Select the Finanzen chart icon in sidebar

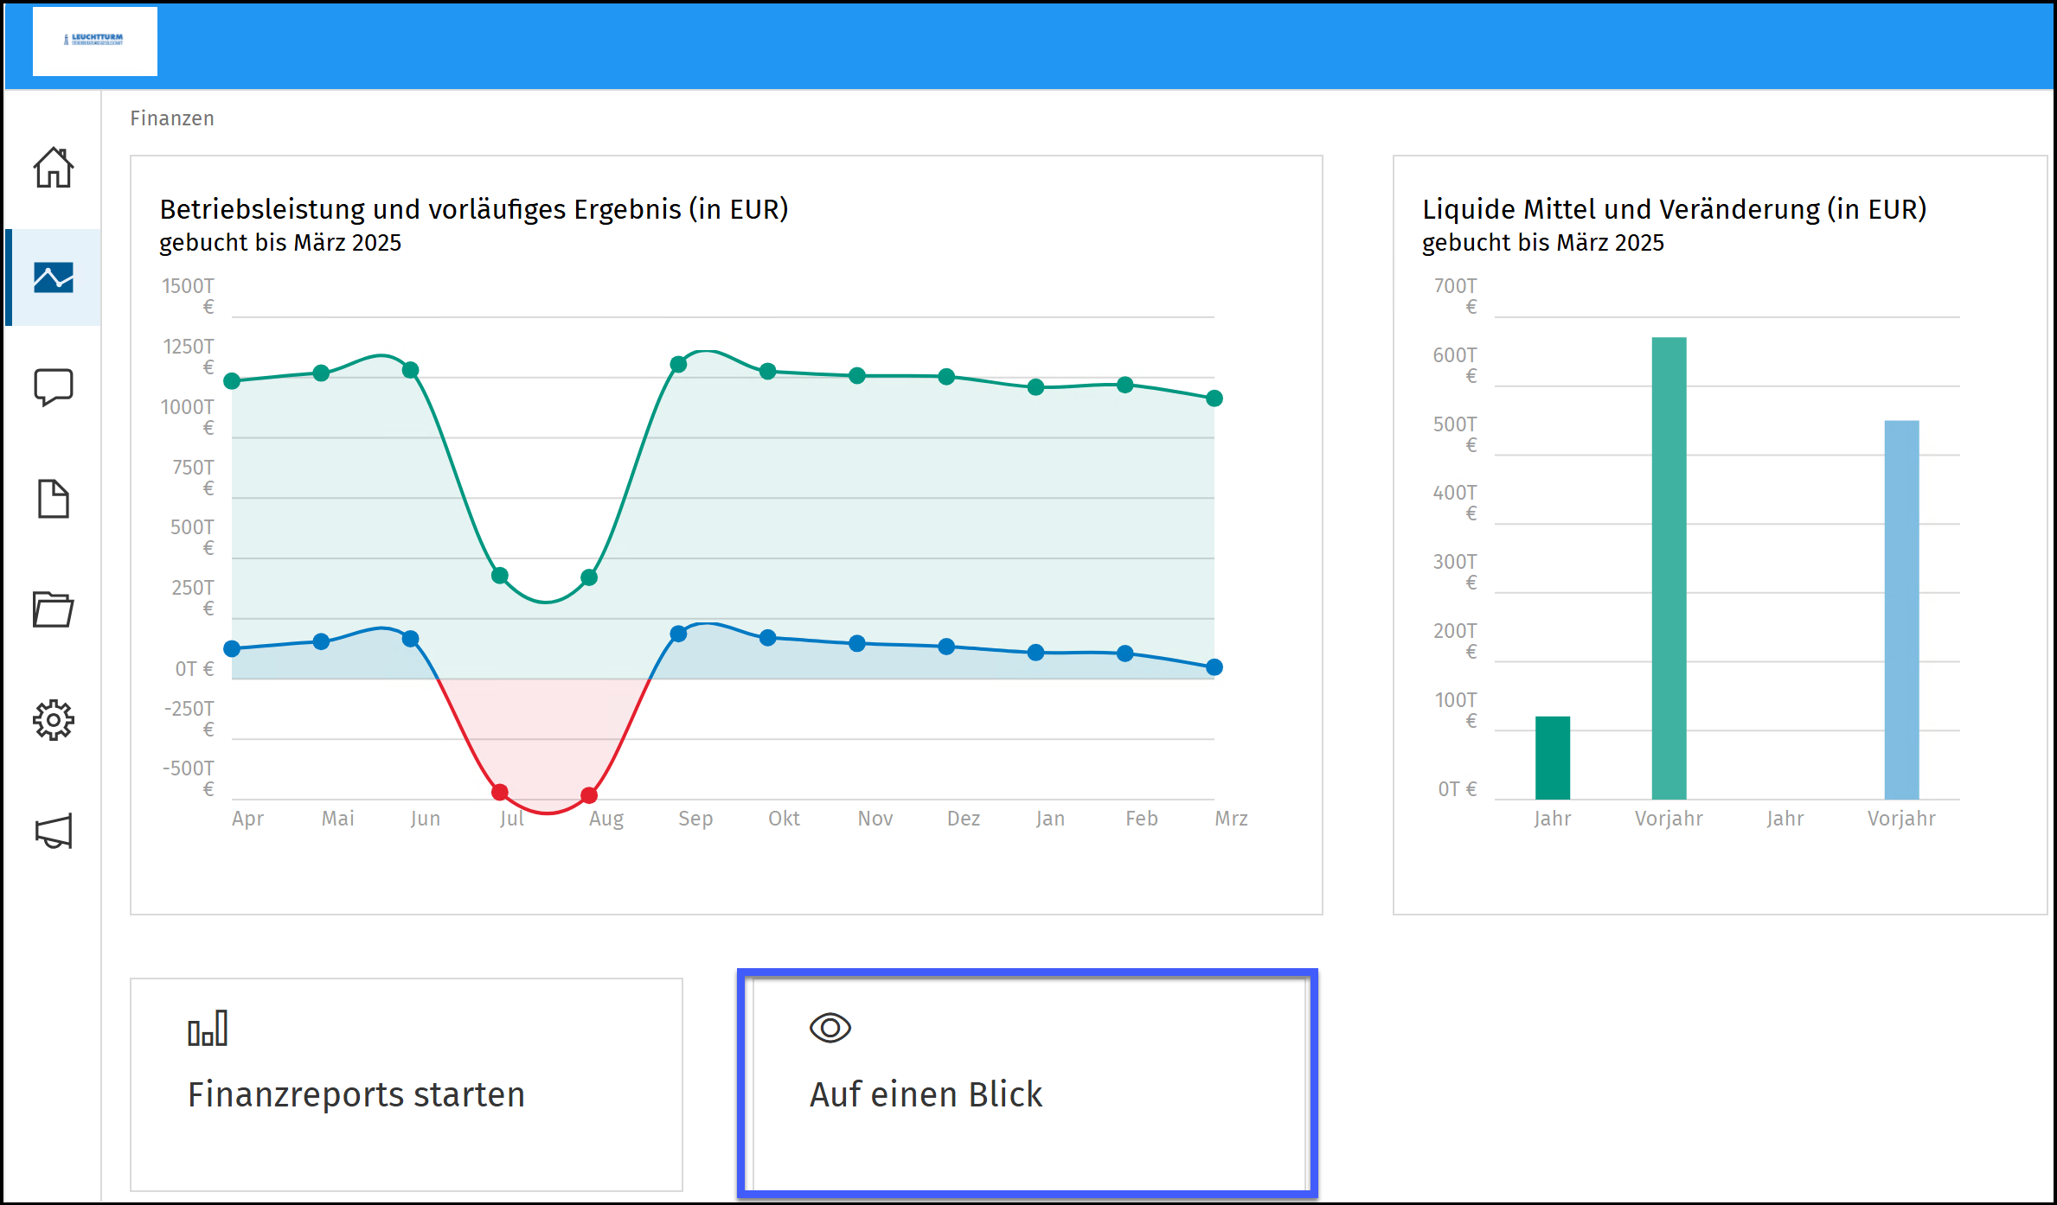54,277
